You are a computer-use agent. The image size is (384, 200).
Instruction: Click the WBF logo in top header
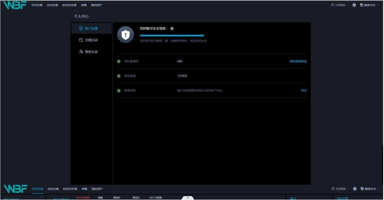pos(15,5)
